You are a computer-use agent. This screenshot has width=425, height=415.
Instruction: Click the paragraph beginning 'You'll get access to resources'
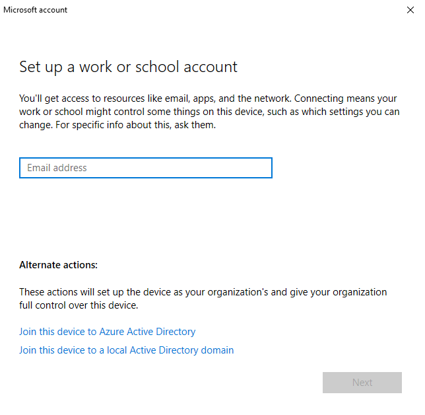pos(209,112)
